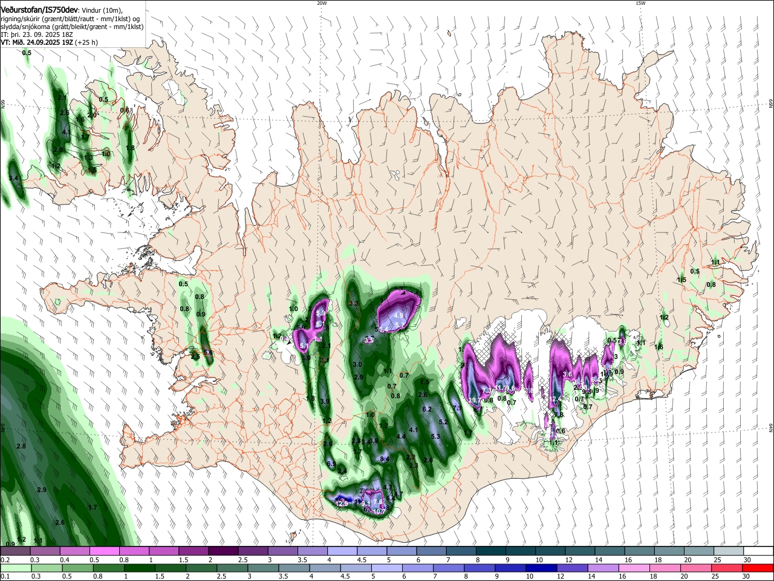Click the '1.6' value in the southeast
The width and height of the screenshot is (774, 581).
pyautogui.click(x=659, y=347)
